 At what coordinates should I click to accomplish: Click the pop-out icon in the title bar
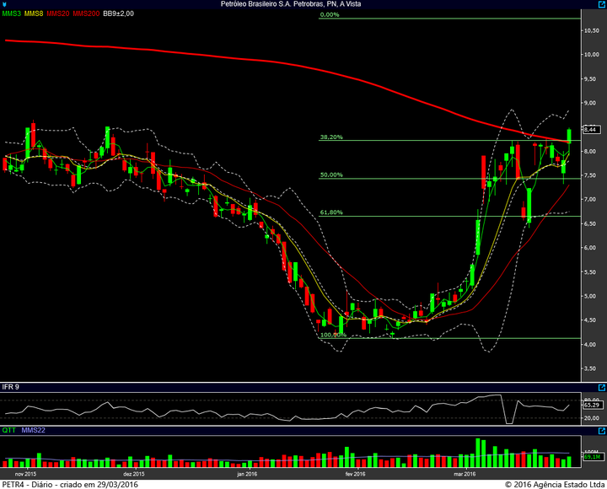click(x=602, y=4)
